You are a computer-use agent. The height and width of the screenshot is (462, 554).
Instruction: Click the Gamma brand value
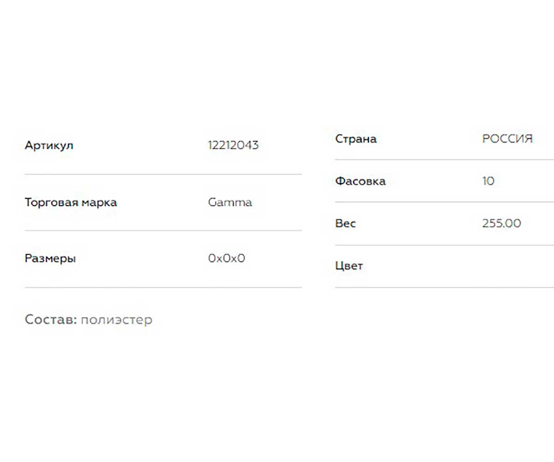pos(230,202)
